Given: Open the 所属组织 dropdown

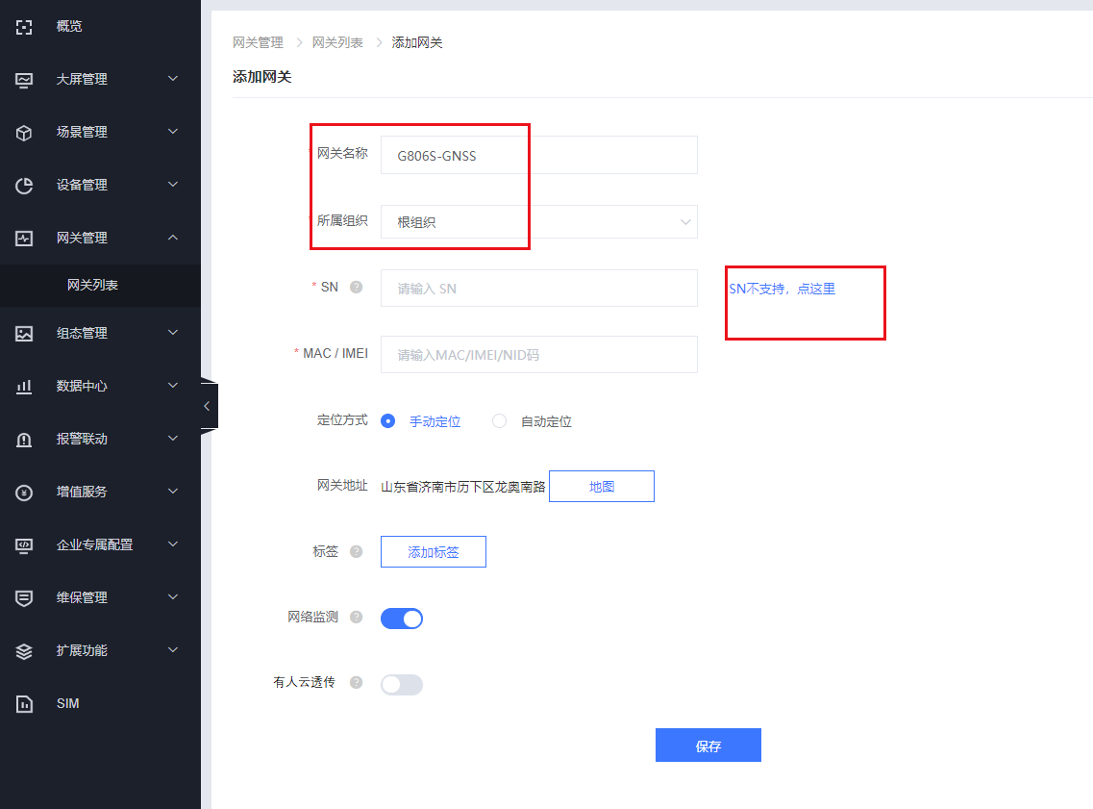Looking at the screenshot, I should [x=538, y=222].
